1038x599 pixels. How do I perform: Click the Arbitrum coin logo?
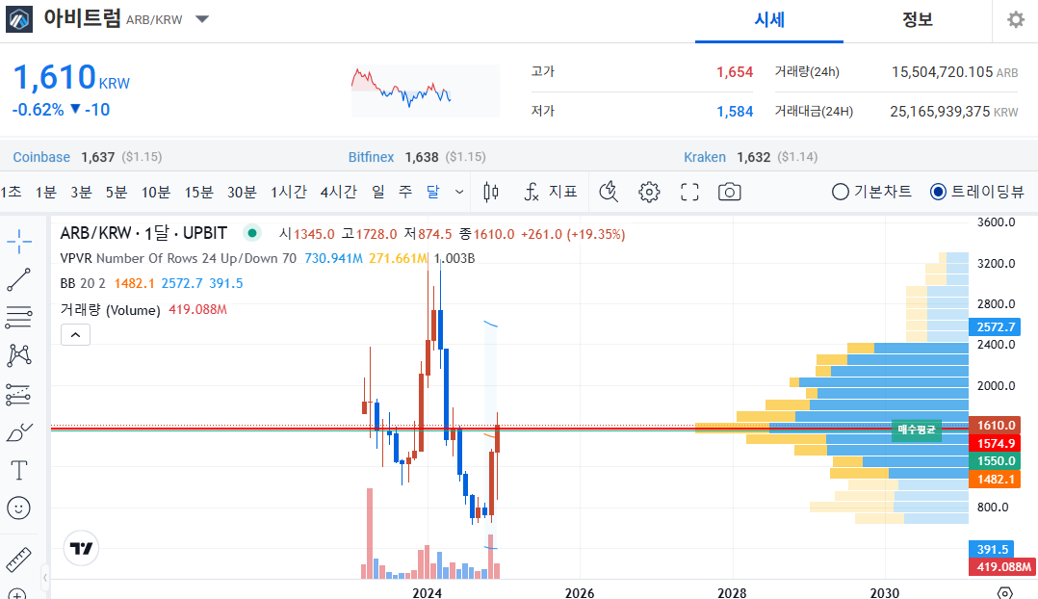pyautogui.click(x=19, y=19)
